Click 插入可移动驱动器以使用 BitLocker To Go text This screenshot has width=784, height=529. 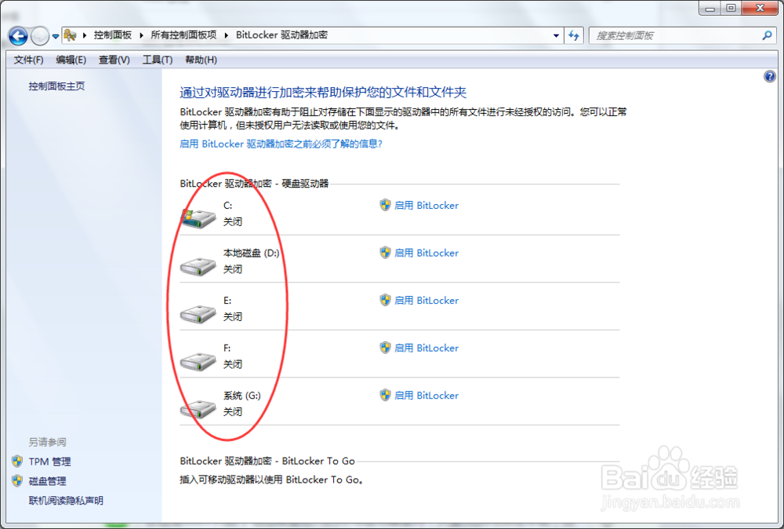pos(271,480)
